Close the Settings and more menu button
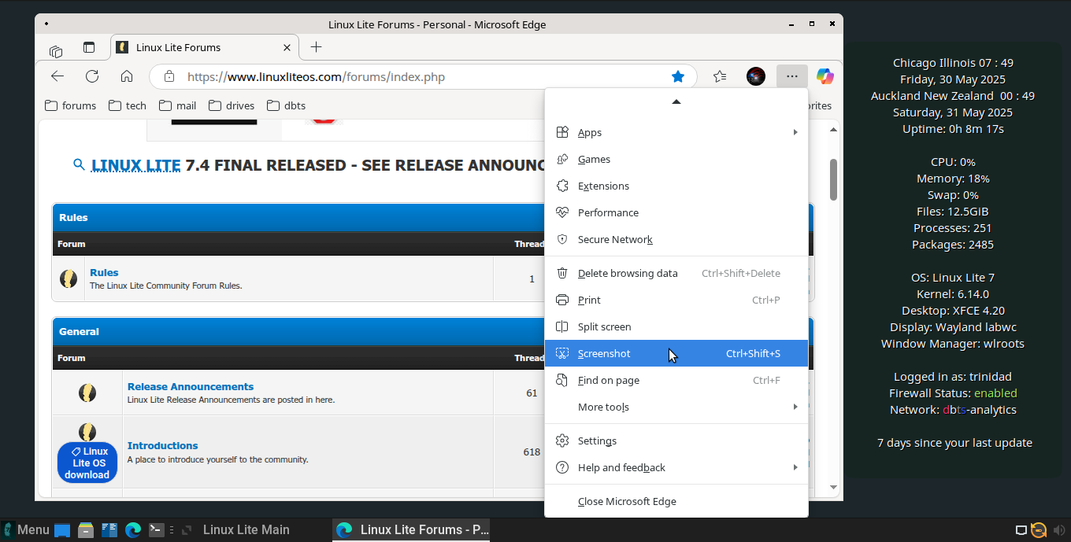Viewport: 1071px width, 542px height. tap(792, 76)
